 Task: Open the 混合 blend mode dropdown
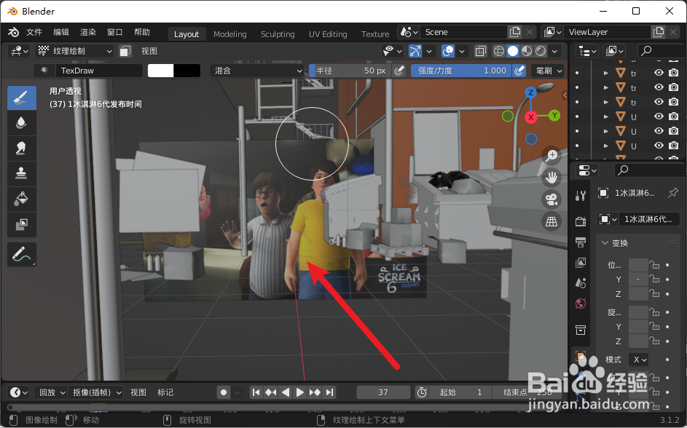(x=256, y=71)
